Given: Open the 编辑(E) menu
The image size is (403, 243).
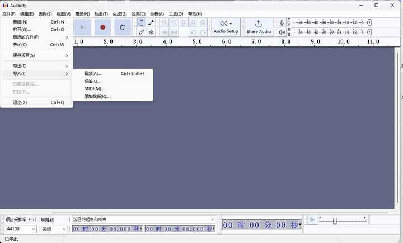Looking at the screenshot, I should click(x=27, y=14).
